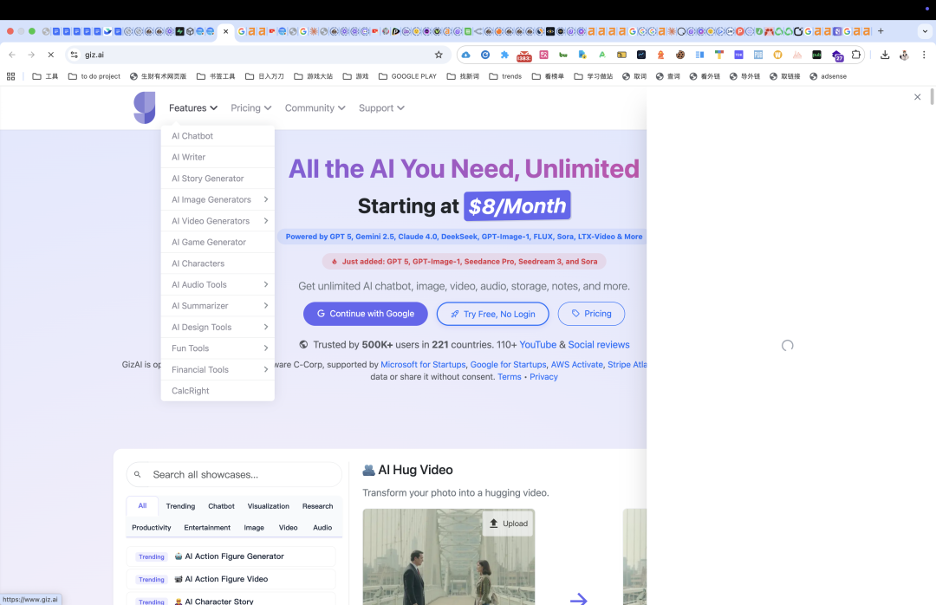This screenshot has width=936, height=605.
Task: Expand Fun Tools submenu
Action: pyautogui.click(x=218, y=348)
